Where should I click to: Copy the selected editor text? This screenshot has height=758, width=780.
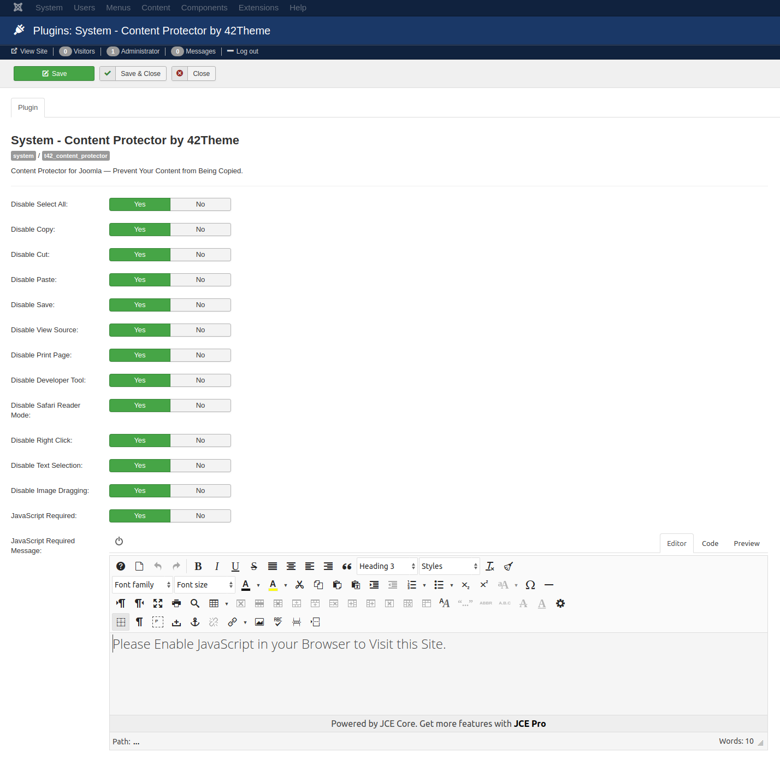pyautogui.click(x=318, y=585)
